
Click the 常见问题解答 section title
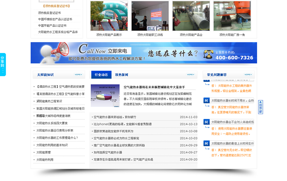(x=217, y=75)
